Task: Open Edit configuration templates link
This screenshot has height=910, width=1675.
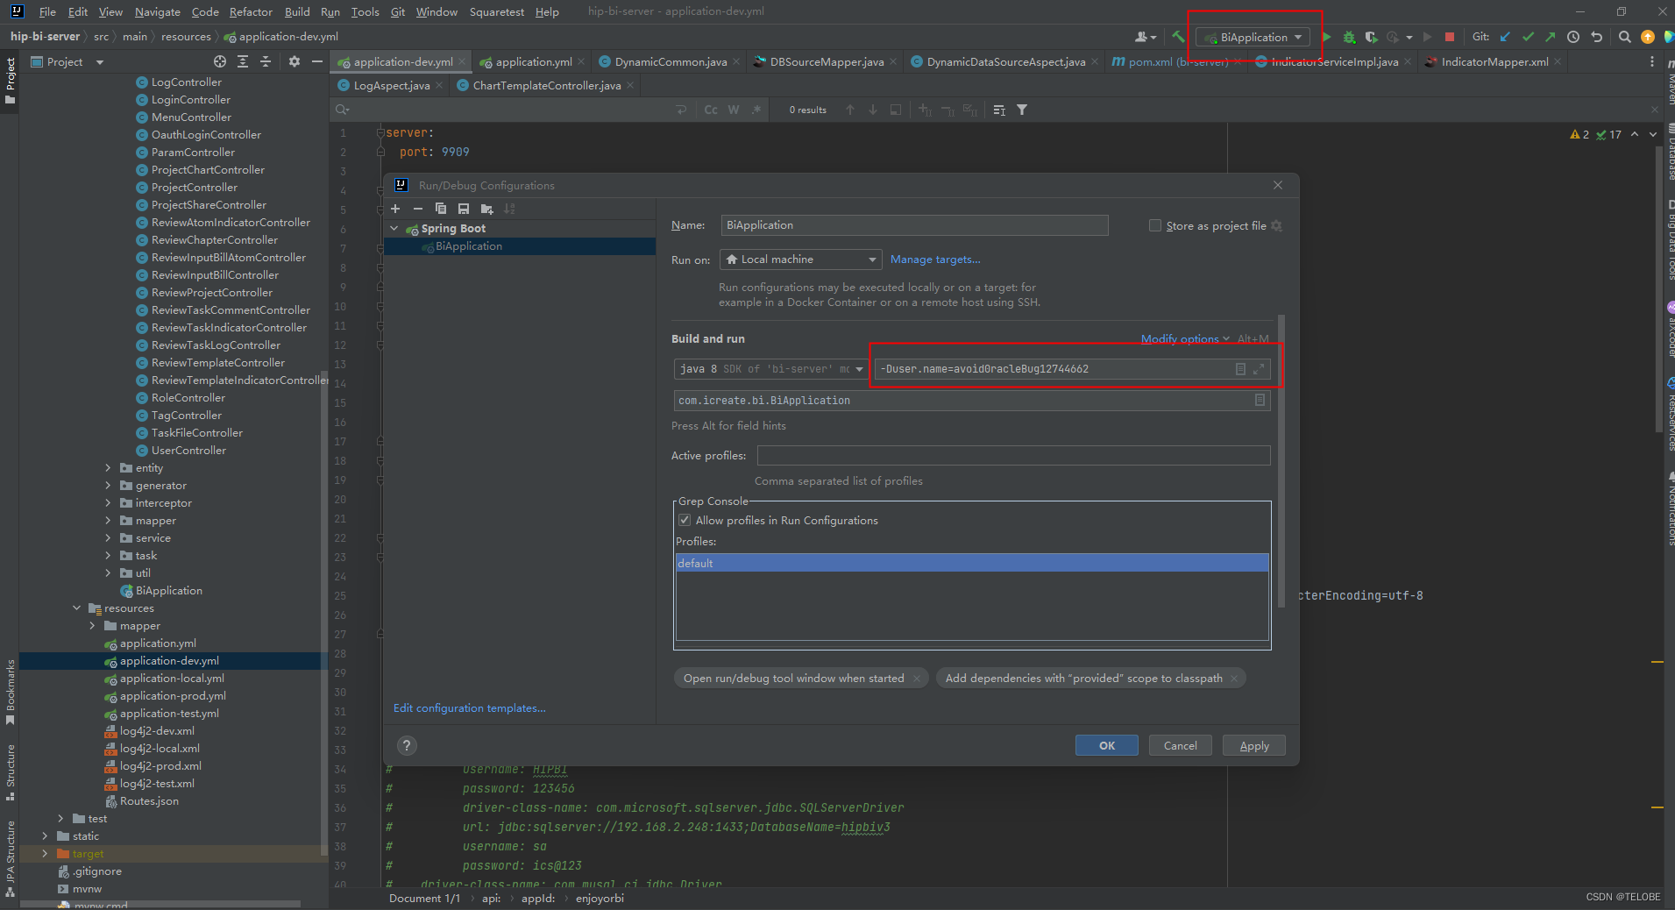Action: pos(469,707)
